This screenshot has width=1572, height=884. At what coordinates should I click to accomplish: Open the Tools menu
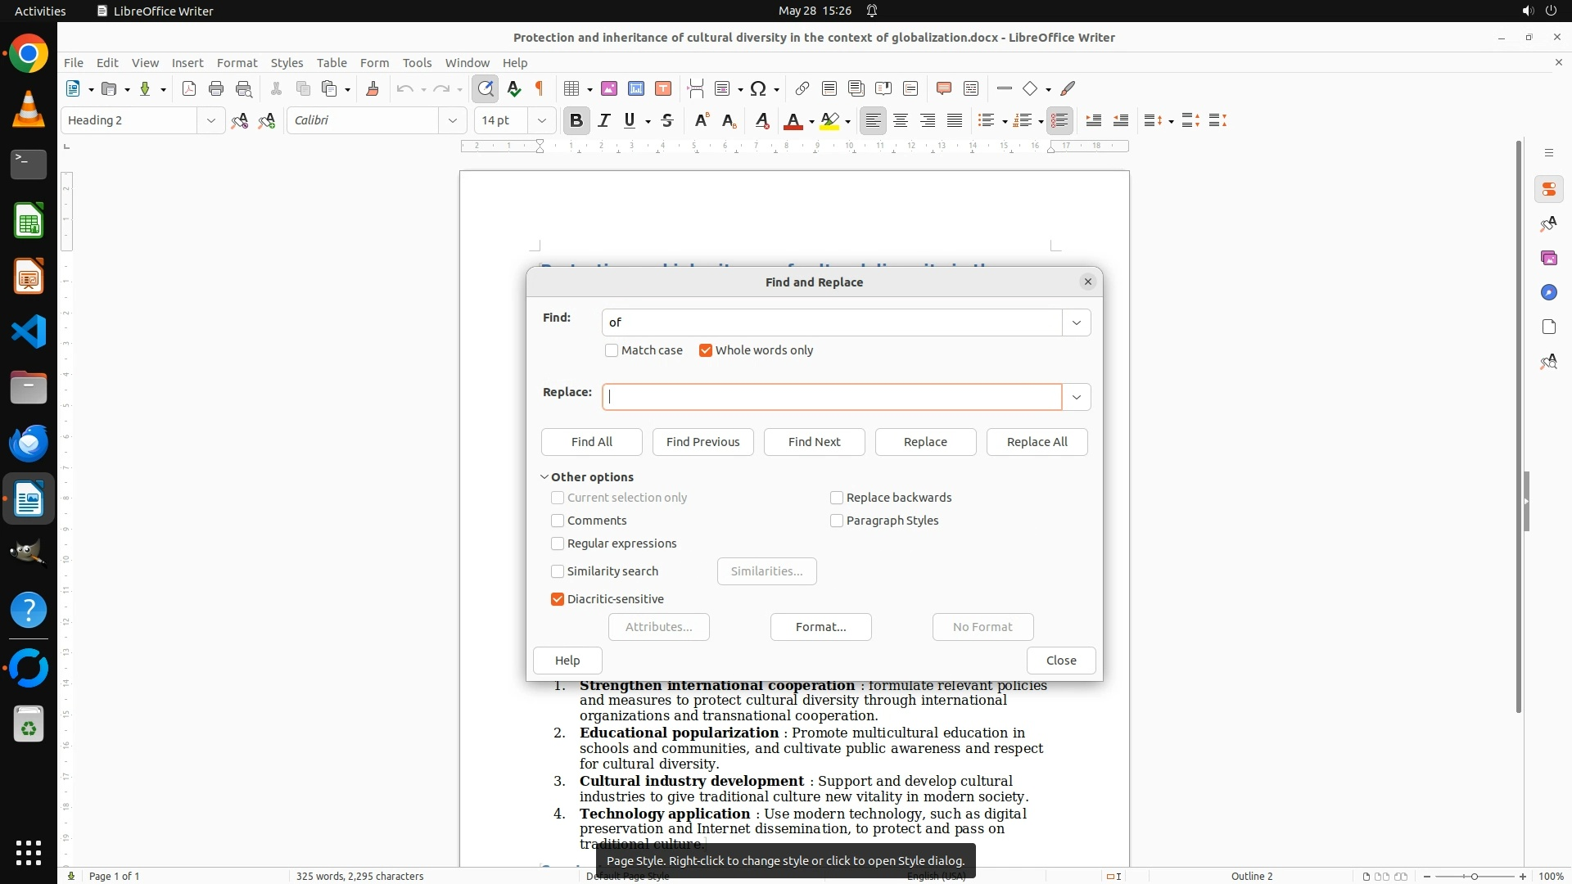(x=417, y=62)
